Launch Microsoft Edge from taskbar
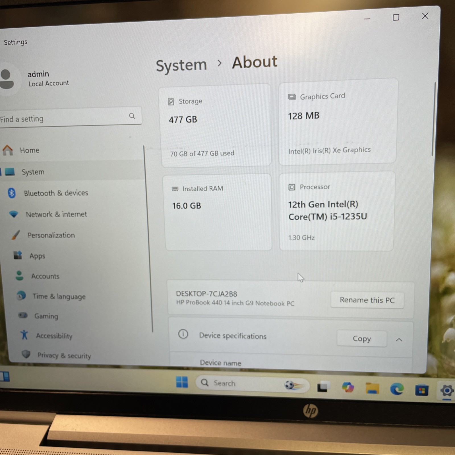455x455 pixels. (397, 389)
